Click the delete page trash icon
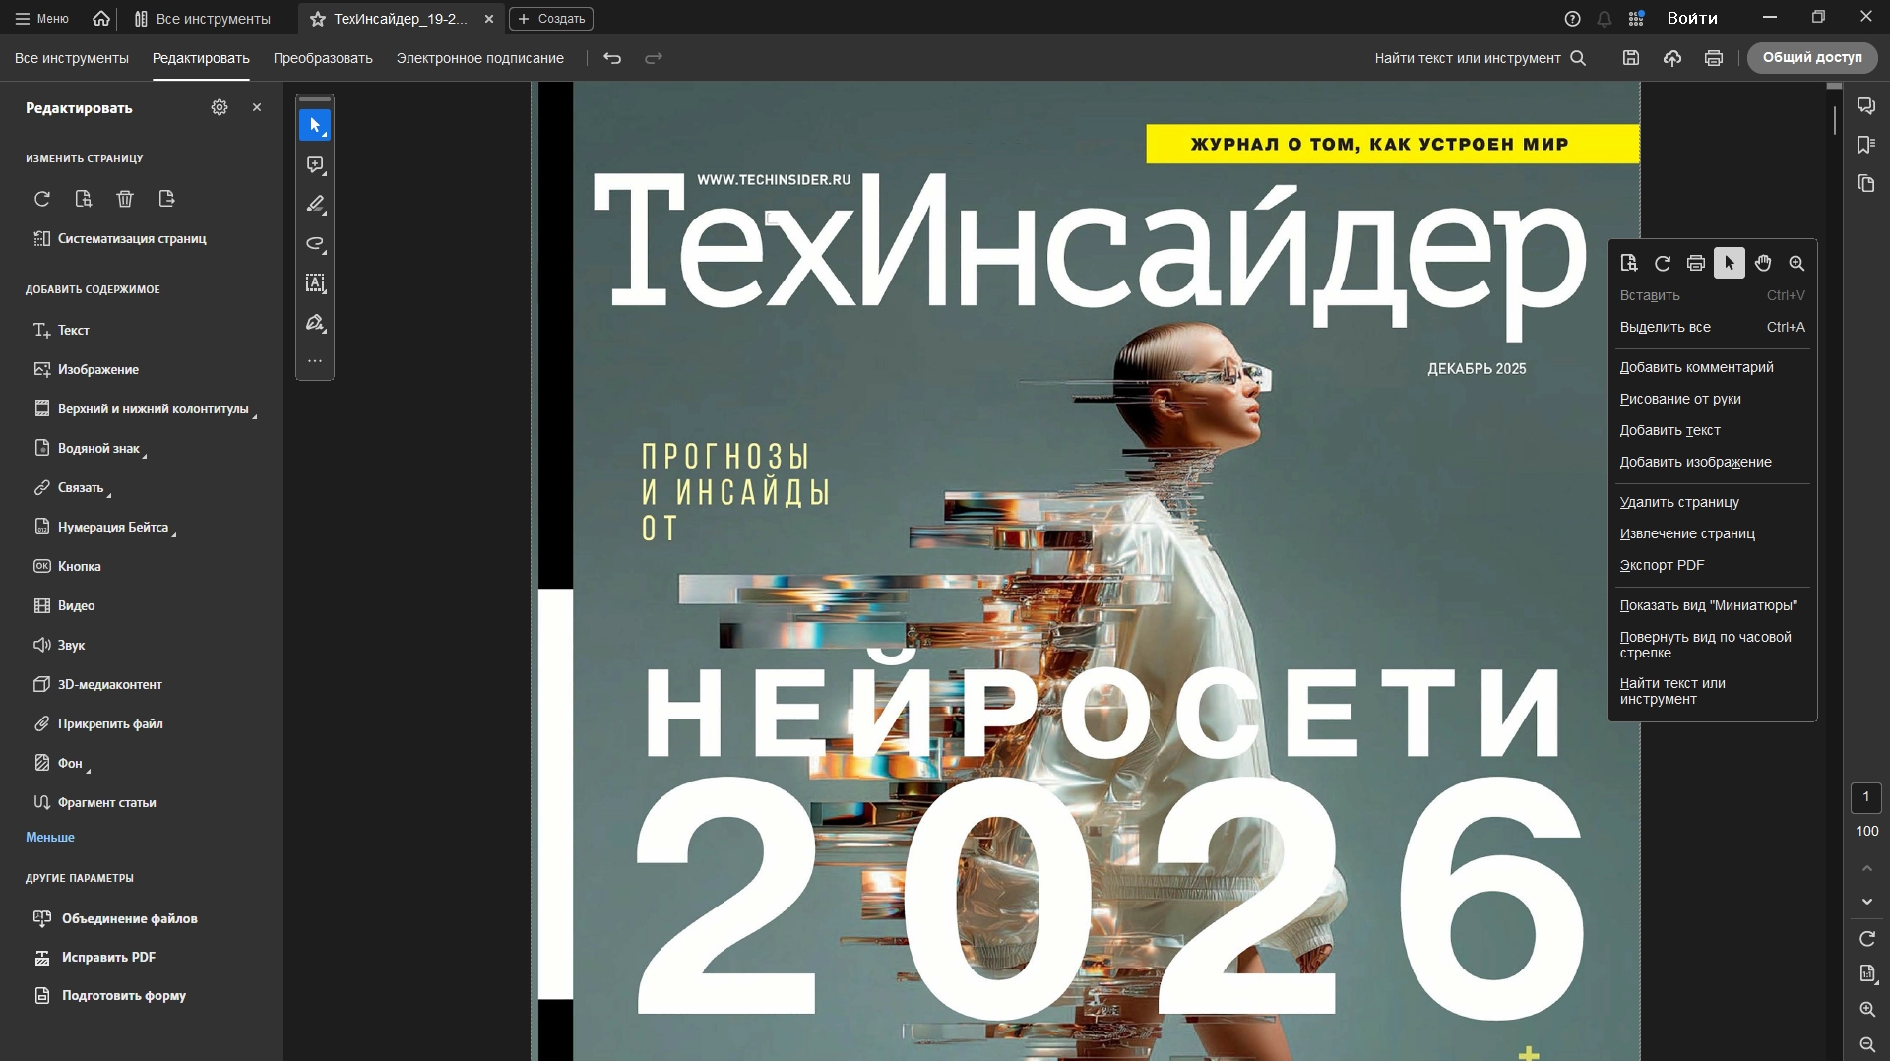 coord(125,199)
